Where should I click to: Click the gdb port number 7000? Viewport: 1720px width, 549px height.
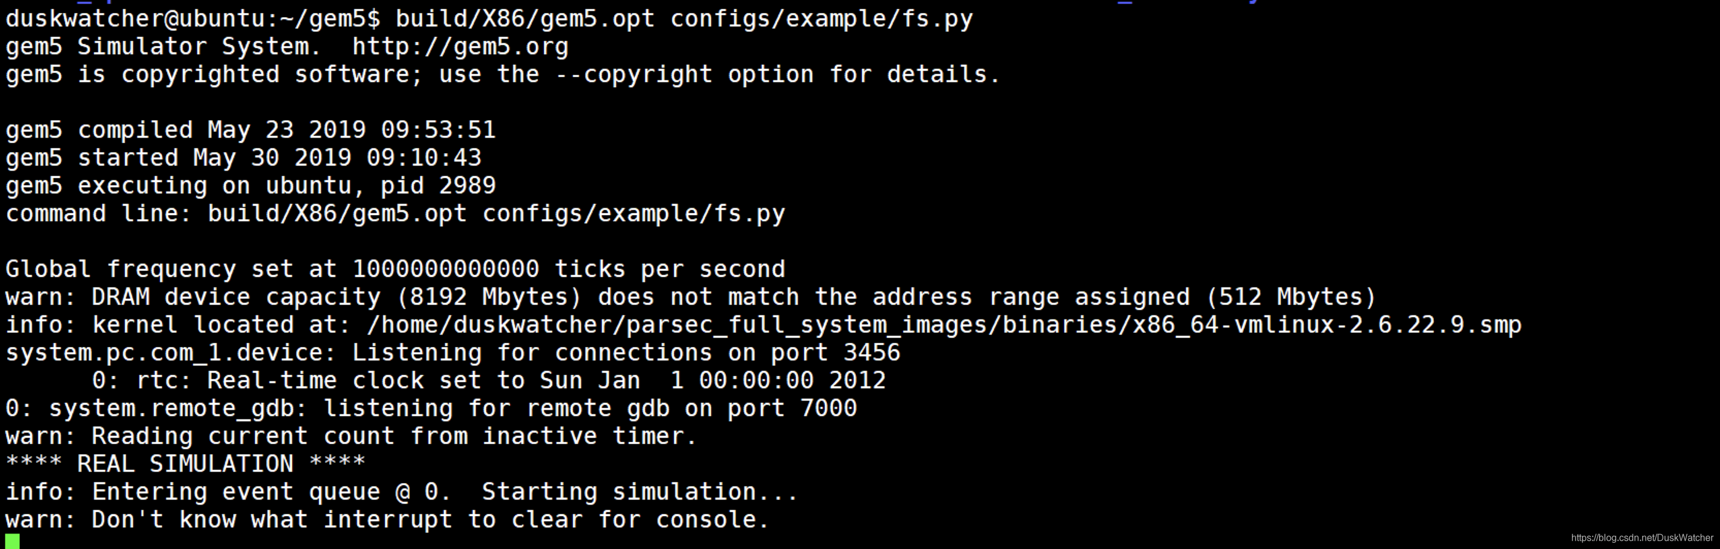coord(828,408)
